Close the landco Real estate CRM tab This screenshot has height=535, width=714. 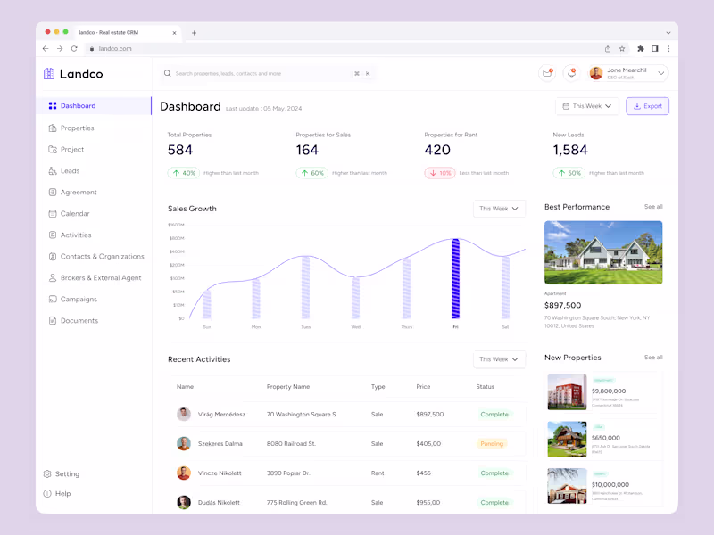pyautogui.click(x=174, y=33)
